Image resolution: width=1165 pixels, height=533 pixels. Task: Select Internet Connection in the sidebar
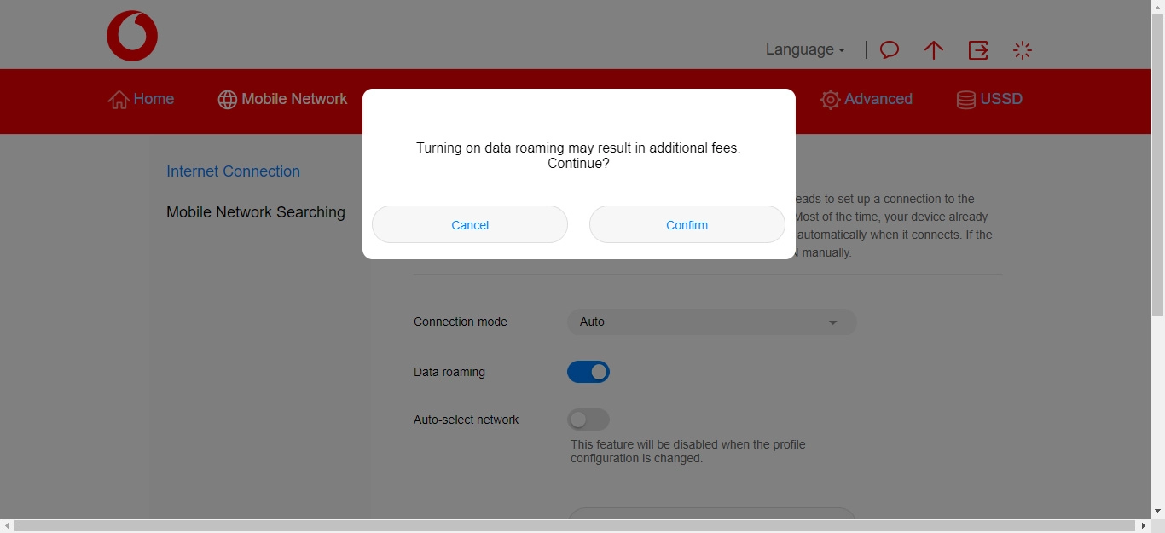point(233,171)
